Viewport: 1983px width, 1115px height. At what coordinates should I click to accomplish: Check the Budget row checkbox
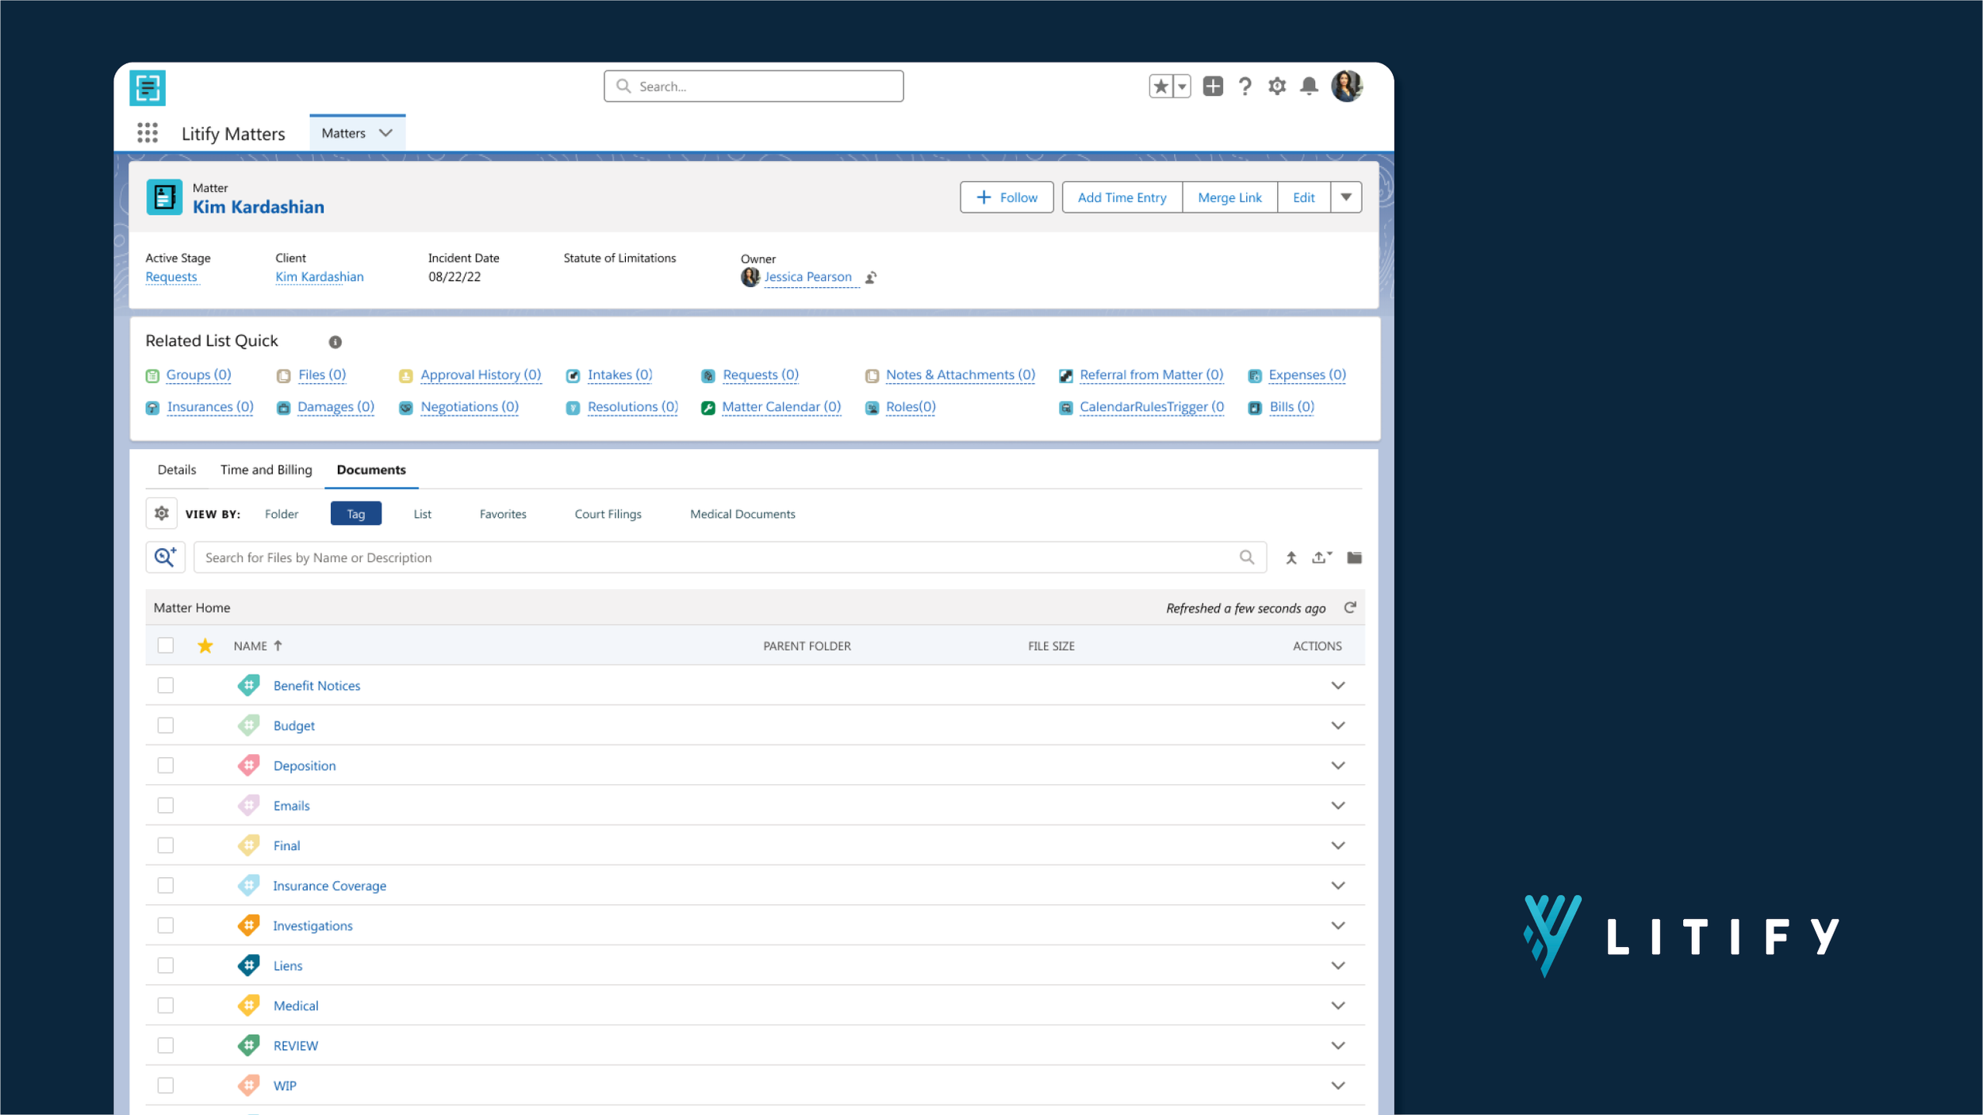[x=166, y=726]
